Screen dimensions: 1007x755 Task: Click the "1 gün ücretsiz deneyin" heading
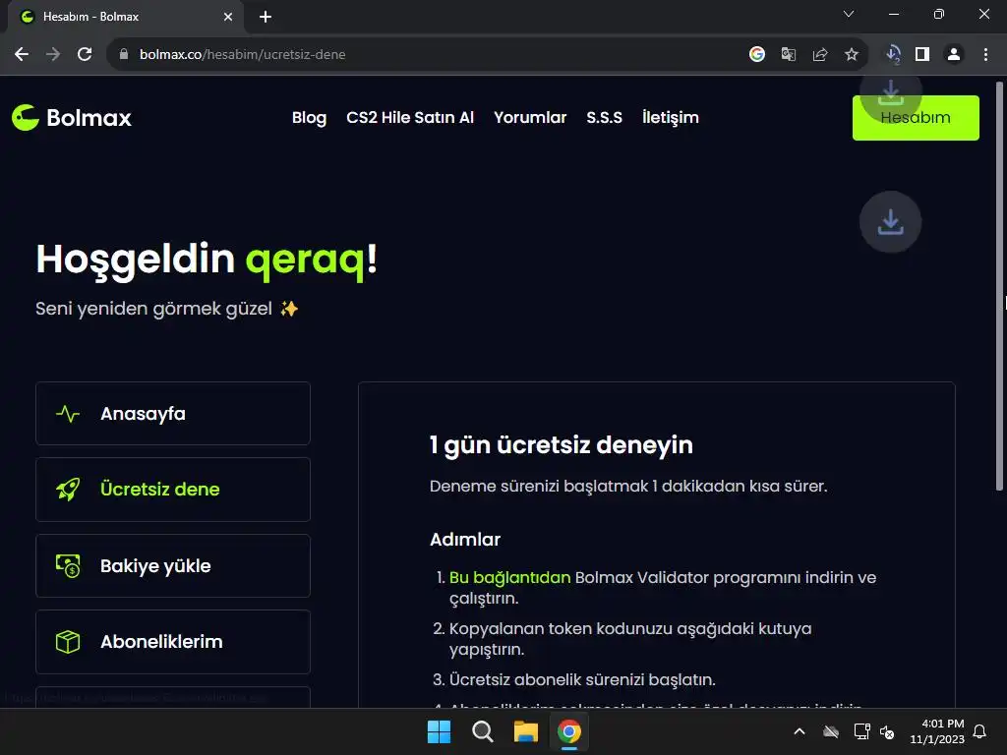(x=562, y=445)
